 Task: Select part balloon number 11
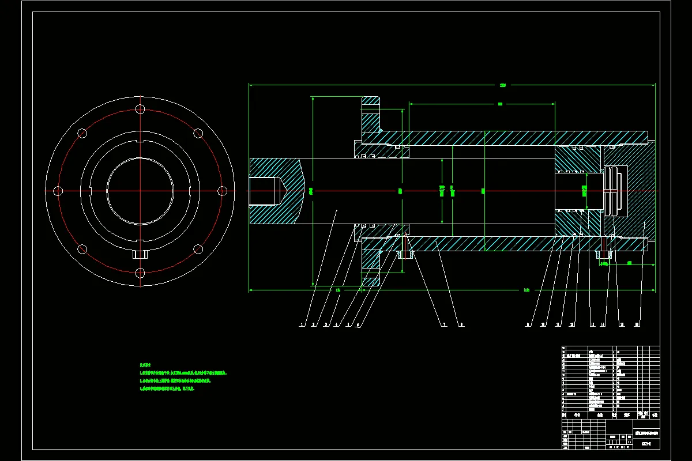558,325
